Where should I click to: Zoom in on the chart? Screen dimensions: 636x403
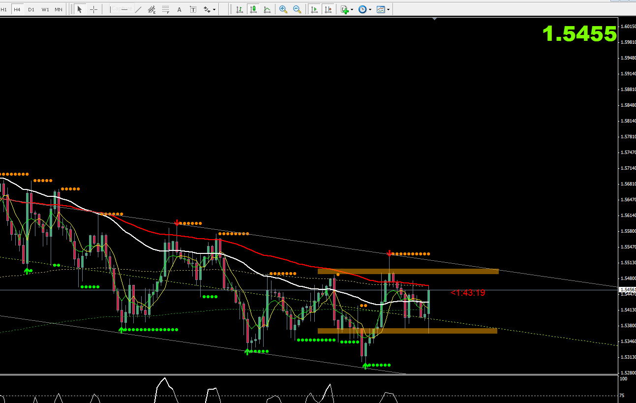(x=283, y=9)
